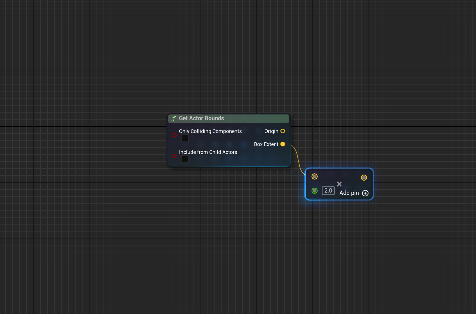The width and height of the screenshot is (476, 314).
Task: Click the Origin output pin
Action: pos(283,131)
